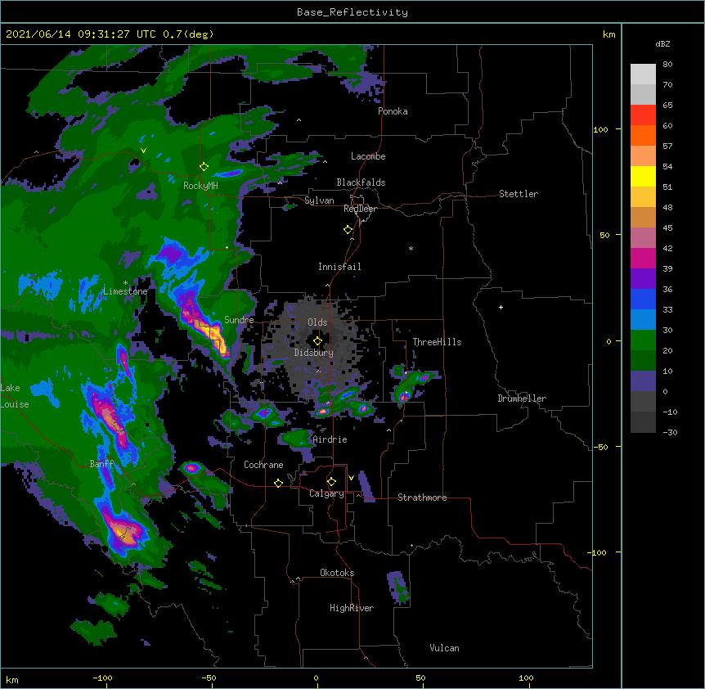Click the HighRiver city label
The image size is (705, 689).
tap(352, 608)
